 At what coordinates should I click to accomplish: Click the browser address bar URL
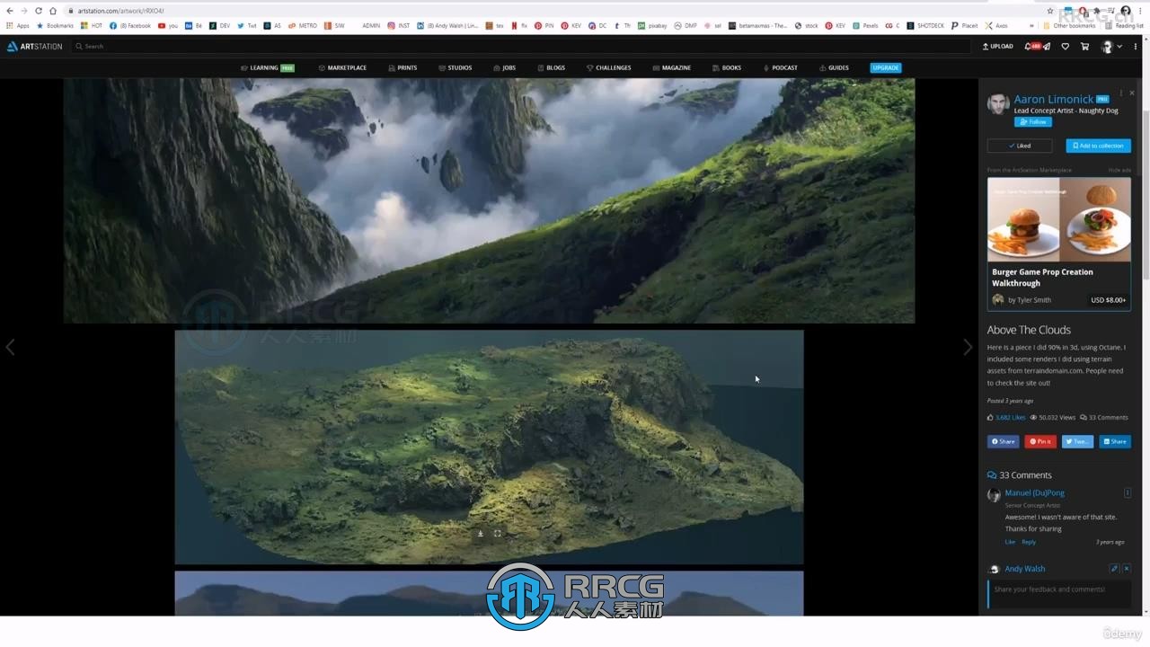click(120, 11)
